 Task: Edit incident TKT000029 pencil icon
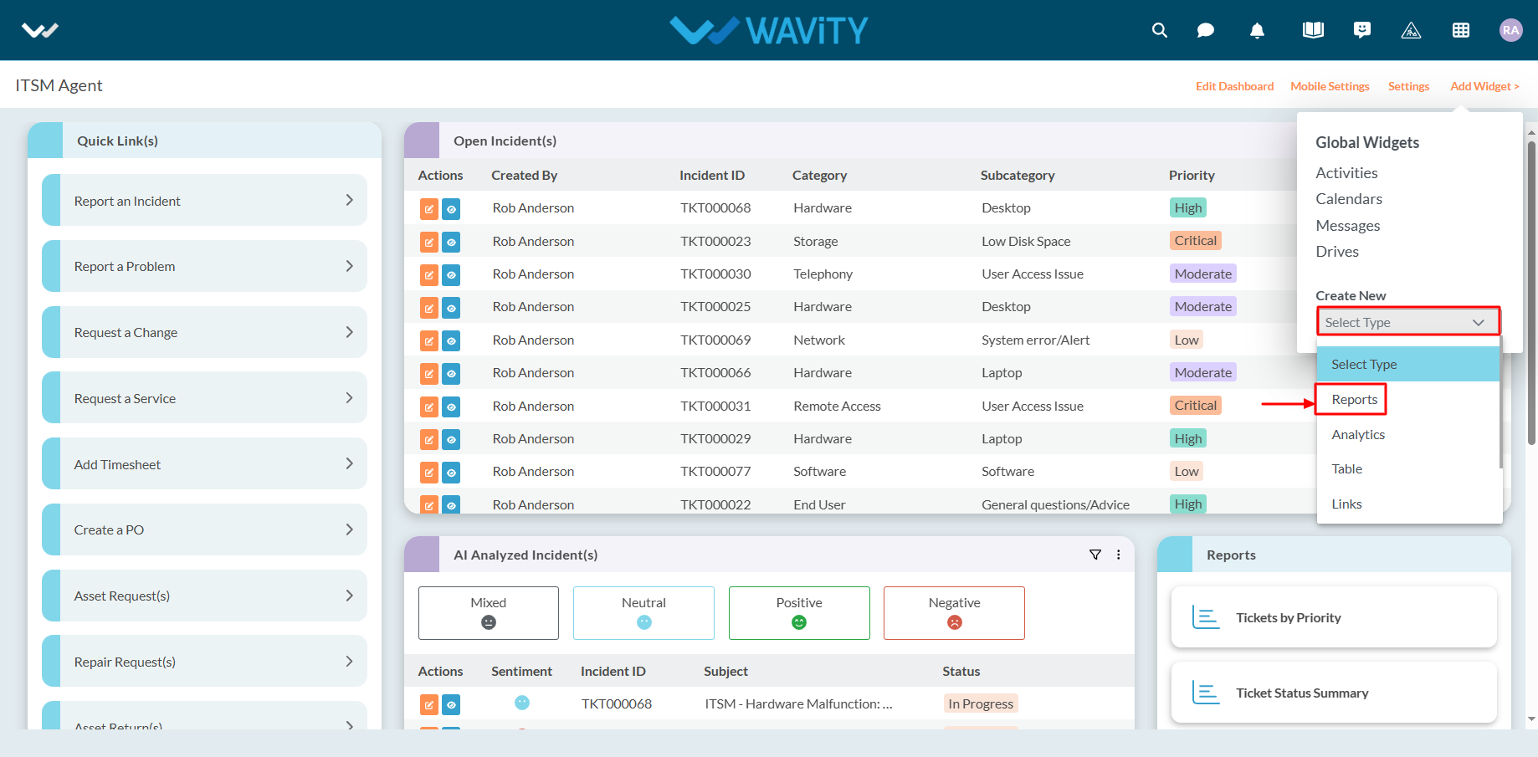(x=428, y=439)
